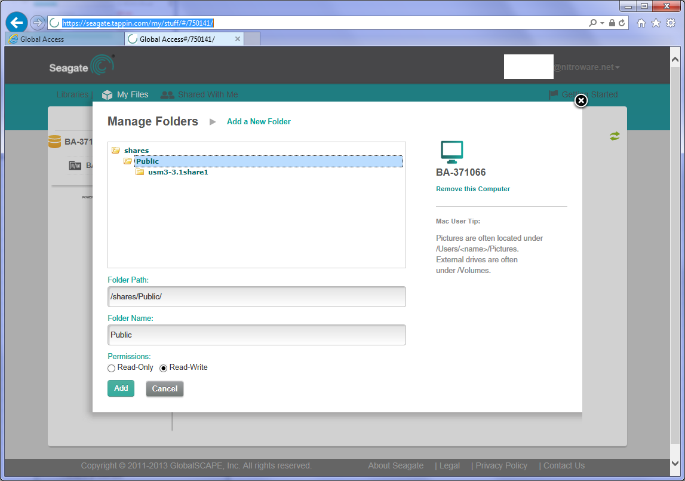685x481 pixels.
Task: Click the Add button
Action: pos(121,388)
